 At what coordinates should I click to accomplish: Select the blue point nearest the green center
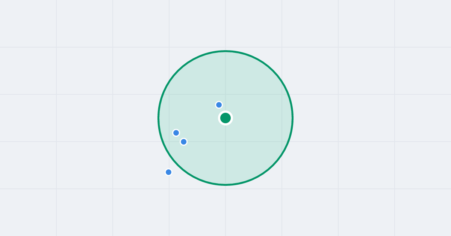pyautogui.click(x=219, y=105)
